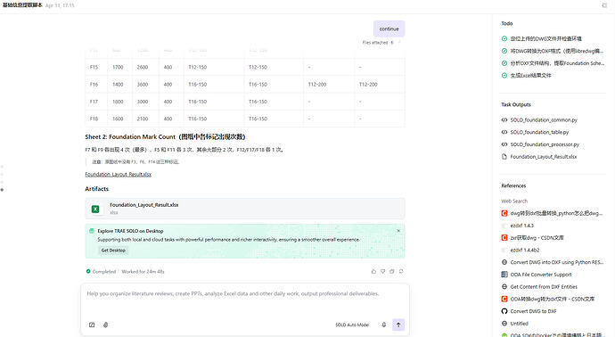615x337 pixels.
Task: Open the ezdxf 1.4.4b2 reference
Action: pos(525,250)
